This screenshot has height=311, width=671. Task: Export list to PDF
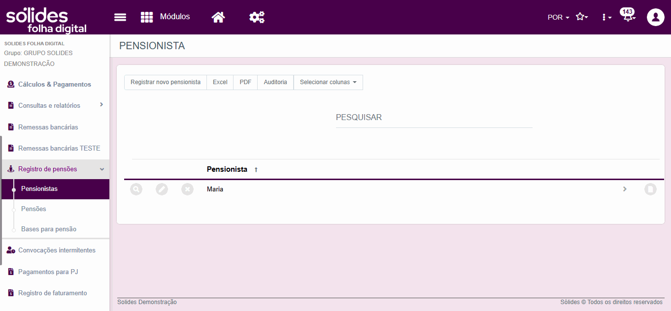pos(245,82)
